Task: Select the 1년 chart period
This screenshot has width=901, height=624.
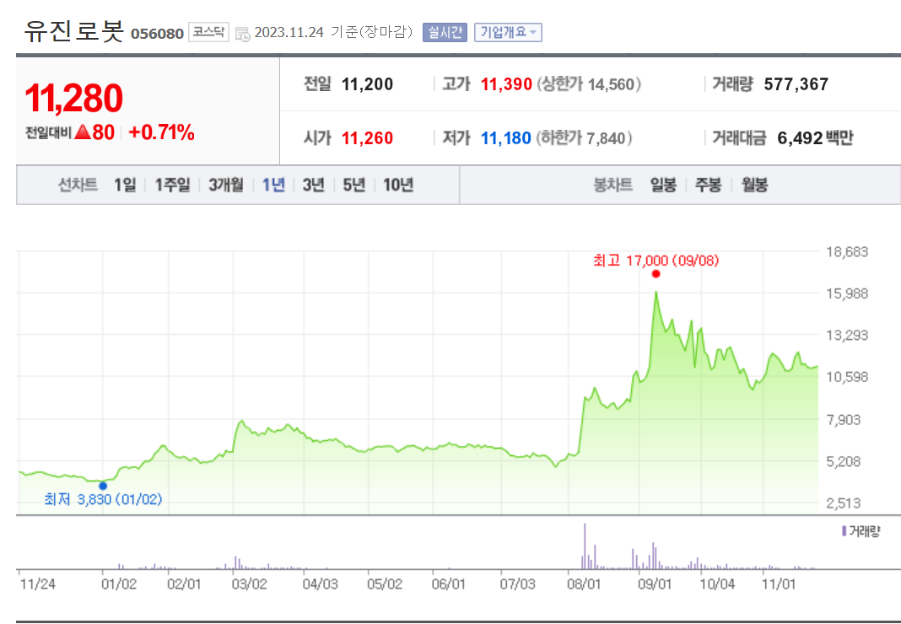Action: 273,185
